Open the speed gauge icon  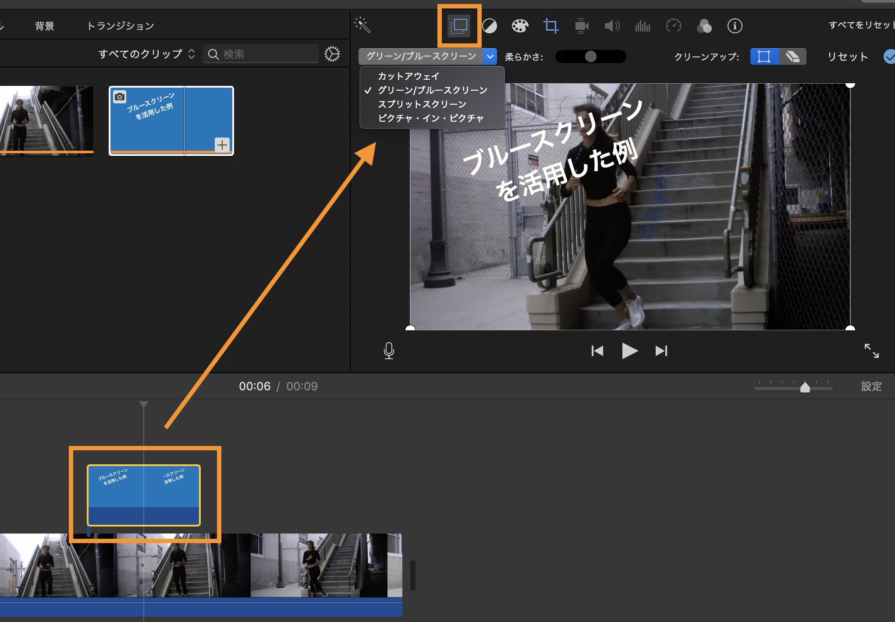(x=674, y=26)
